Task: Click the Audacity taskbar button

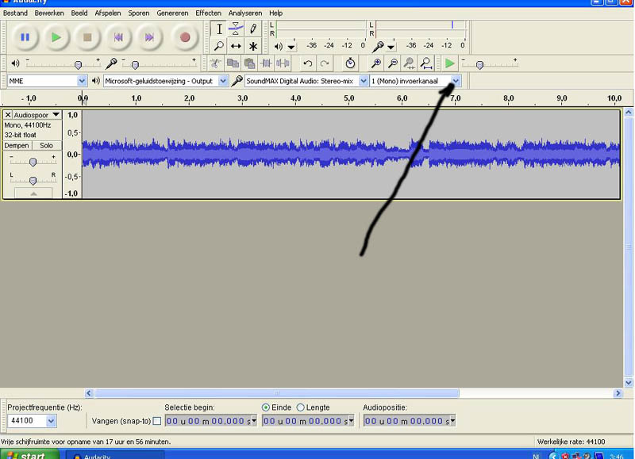Action: point(115,455)
